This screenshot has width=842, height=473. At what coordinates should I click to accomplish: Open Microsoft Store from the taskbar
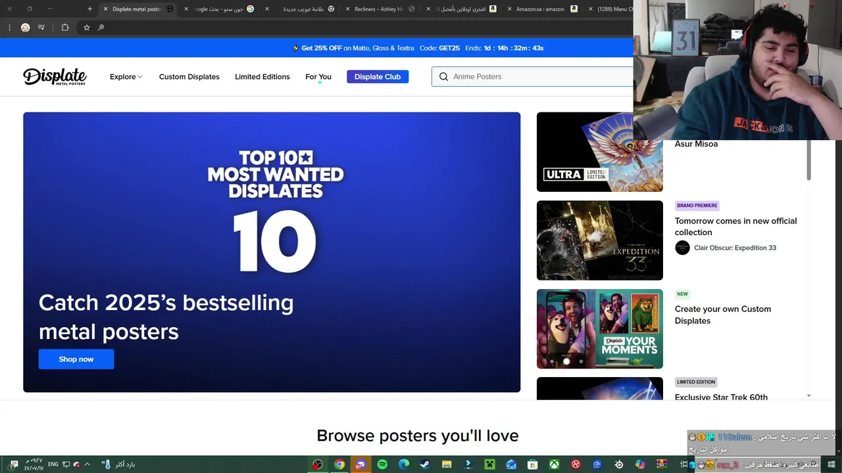tap(533, 464)
